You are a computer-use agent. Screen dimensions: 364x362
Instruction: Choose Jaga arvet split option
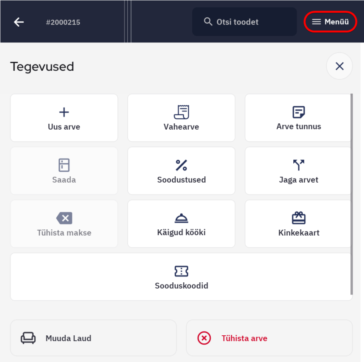click(298, 171)
